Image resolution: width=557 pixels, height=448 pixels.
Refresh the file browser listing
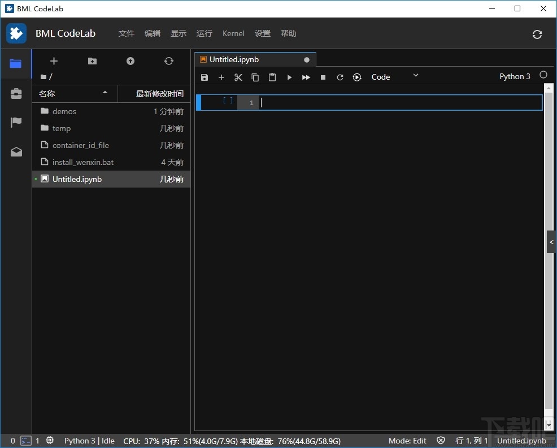click(168, 61)
